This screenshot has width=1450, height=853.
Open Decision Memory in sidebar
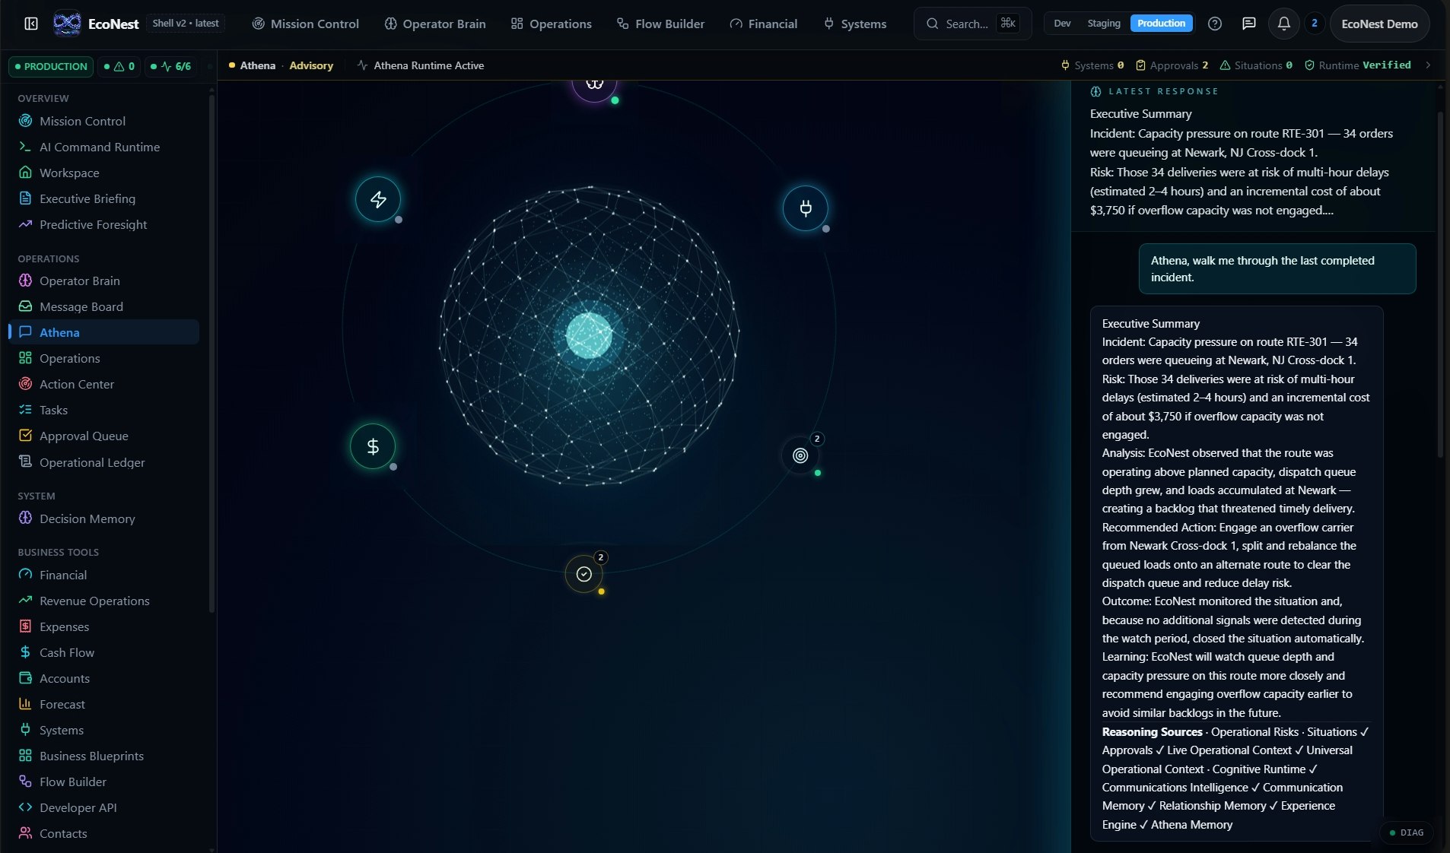[104, 518]
